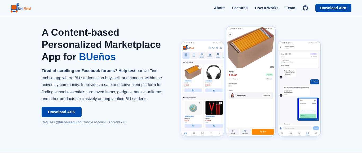This screenshot has height=167, width=362.
Task: Click the Messages icon in home-screen phone nav
Action: (211, 133)
